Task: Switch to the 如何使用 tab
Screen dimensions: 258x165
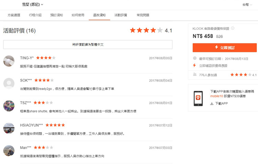Action: pyautogui.click(x=78, y=15)
